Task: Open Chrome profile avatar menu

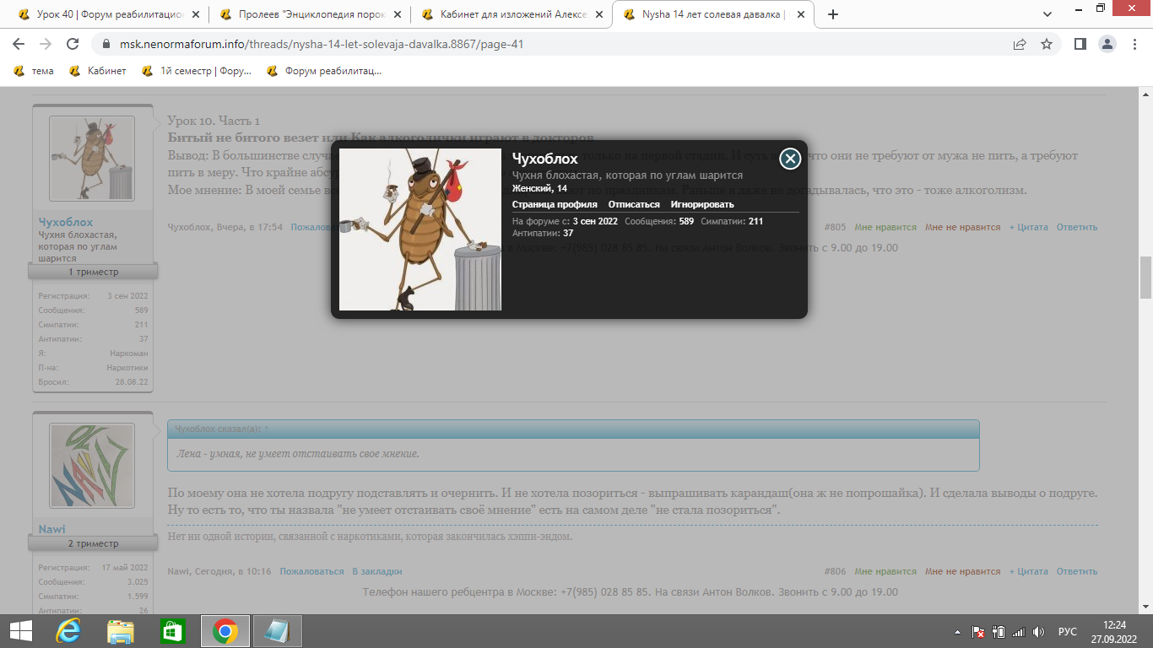Action: click(1107, 44)
